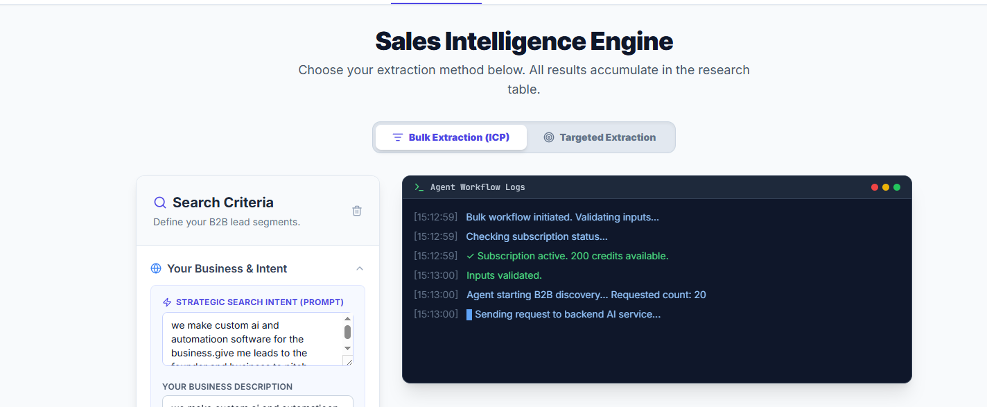Click the target icon on Targeted Extraction tab
Viewport: 987px width, 407px height.
tap(549, 137)
